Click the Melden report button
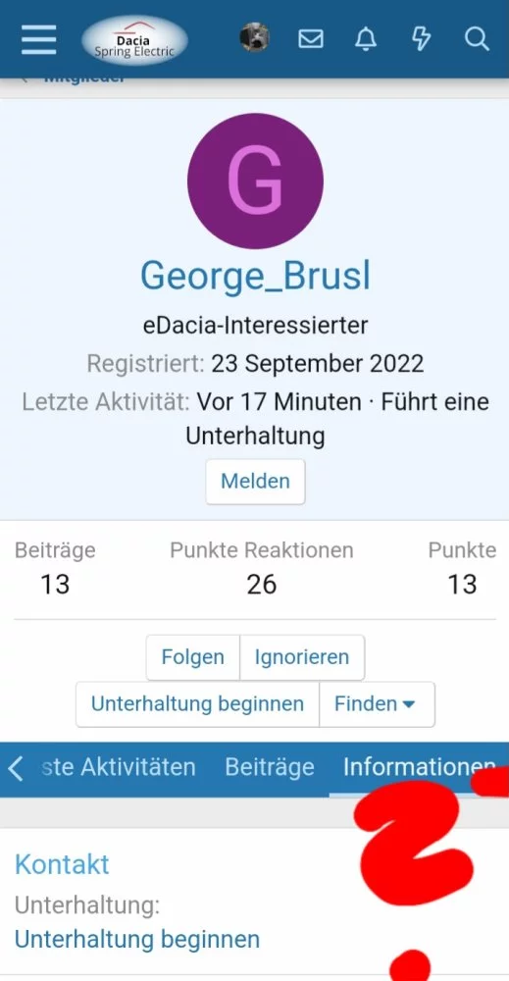509x981 pixels. [x=255, y=481]
